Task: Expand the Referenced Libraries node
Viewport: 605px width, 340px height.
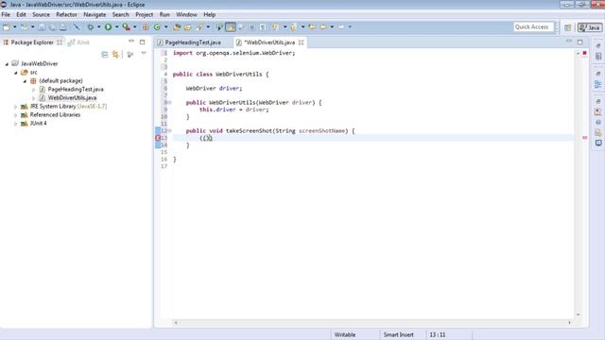Action: [x=15, y=115]
